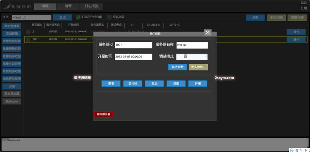
Task: Expand the 调试模式 dropdown
Action: click(x=192, y=57)
